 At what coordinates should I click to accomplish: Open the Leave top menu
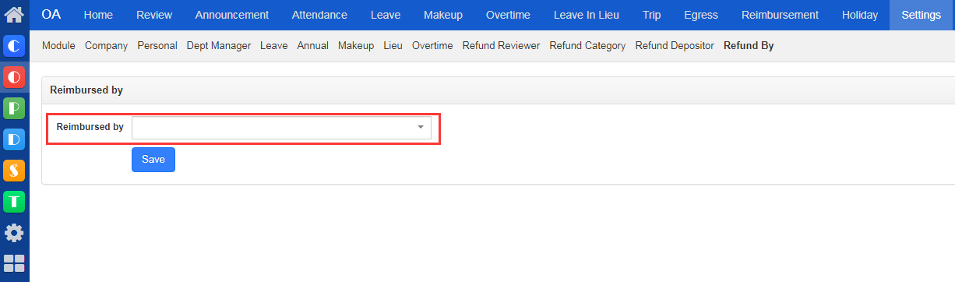pyautogui.click(x=386, y=15)
